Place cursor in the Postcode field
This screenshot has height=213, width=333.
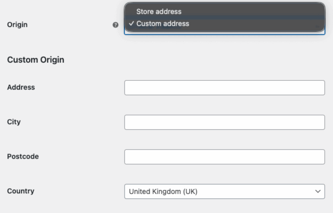click(224, 156)
